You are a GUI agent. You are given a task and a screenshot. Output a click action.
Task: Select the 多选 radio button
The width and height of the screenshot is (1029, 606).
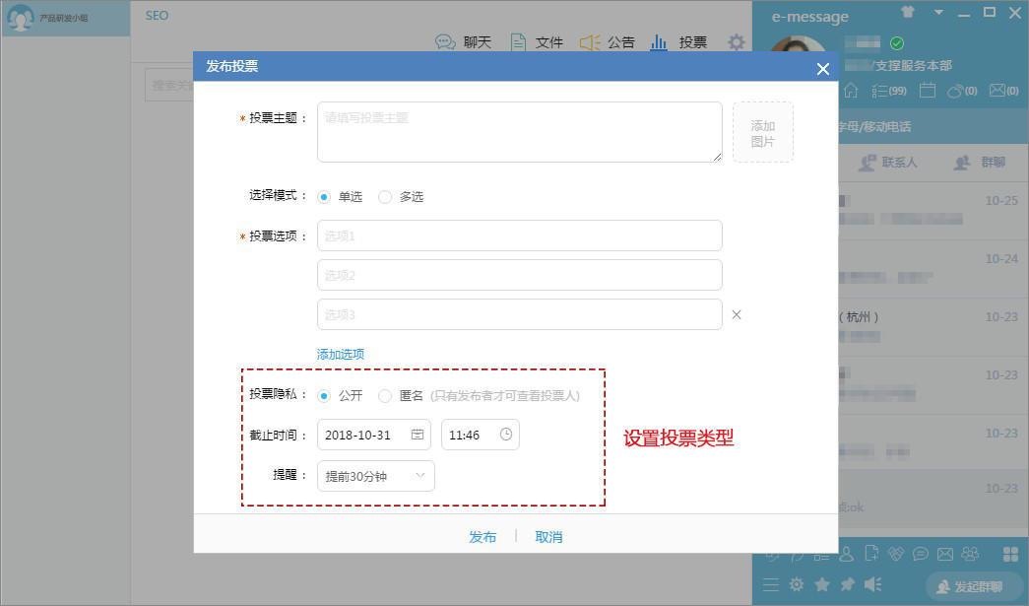pos(385,197)
